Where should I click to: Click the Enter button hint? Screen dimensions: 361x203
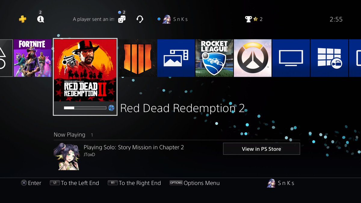click(x=31, y=183)
